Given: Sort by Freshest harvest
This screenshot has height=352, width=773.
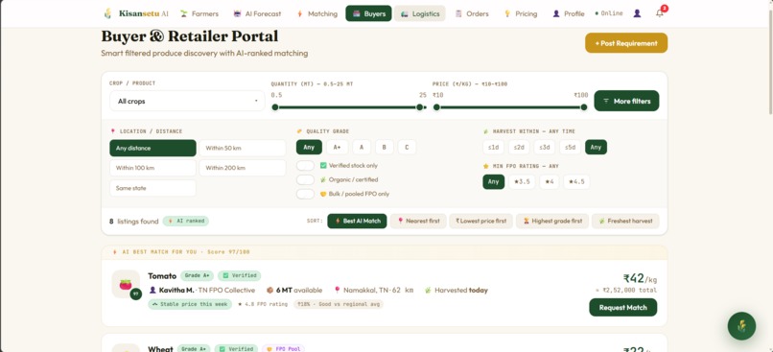Looking at the screenshot, I should coord(625,221).
